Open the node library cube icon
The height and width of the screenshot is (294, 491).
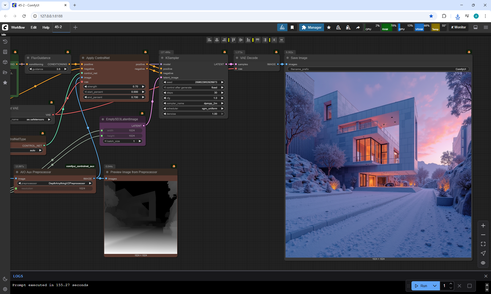[5, 62]
